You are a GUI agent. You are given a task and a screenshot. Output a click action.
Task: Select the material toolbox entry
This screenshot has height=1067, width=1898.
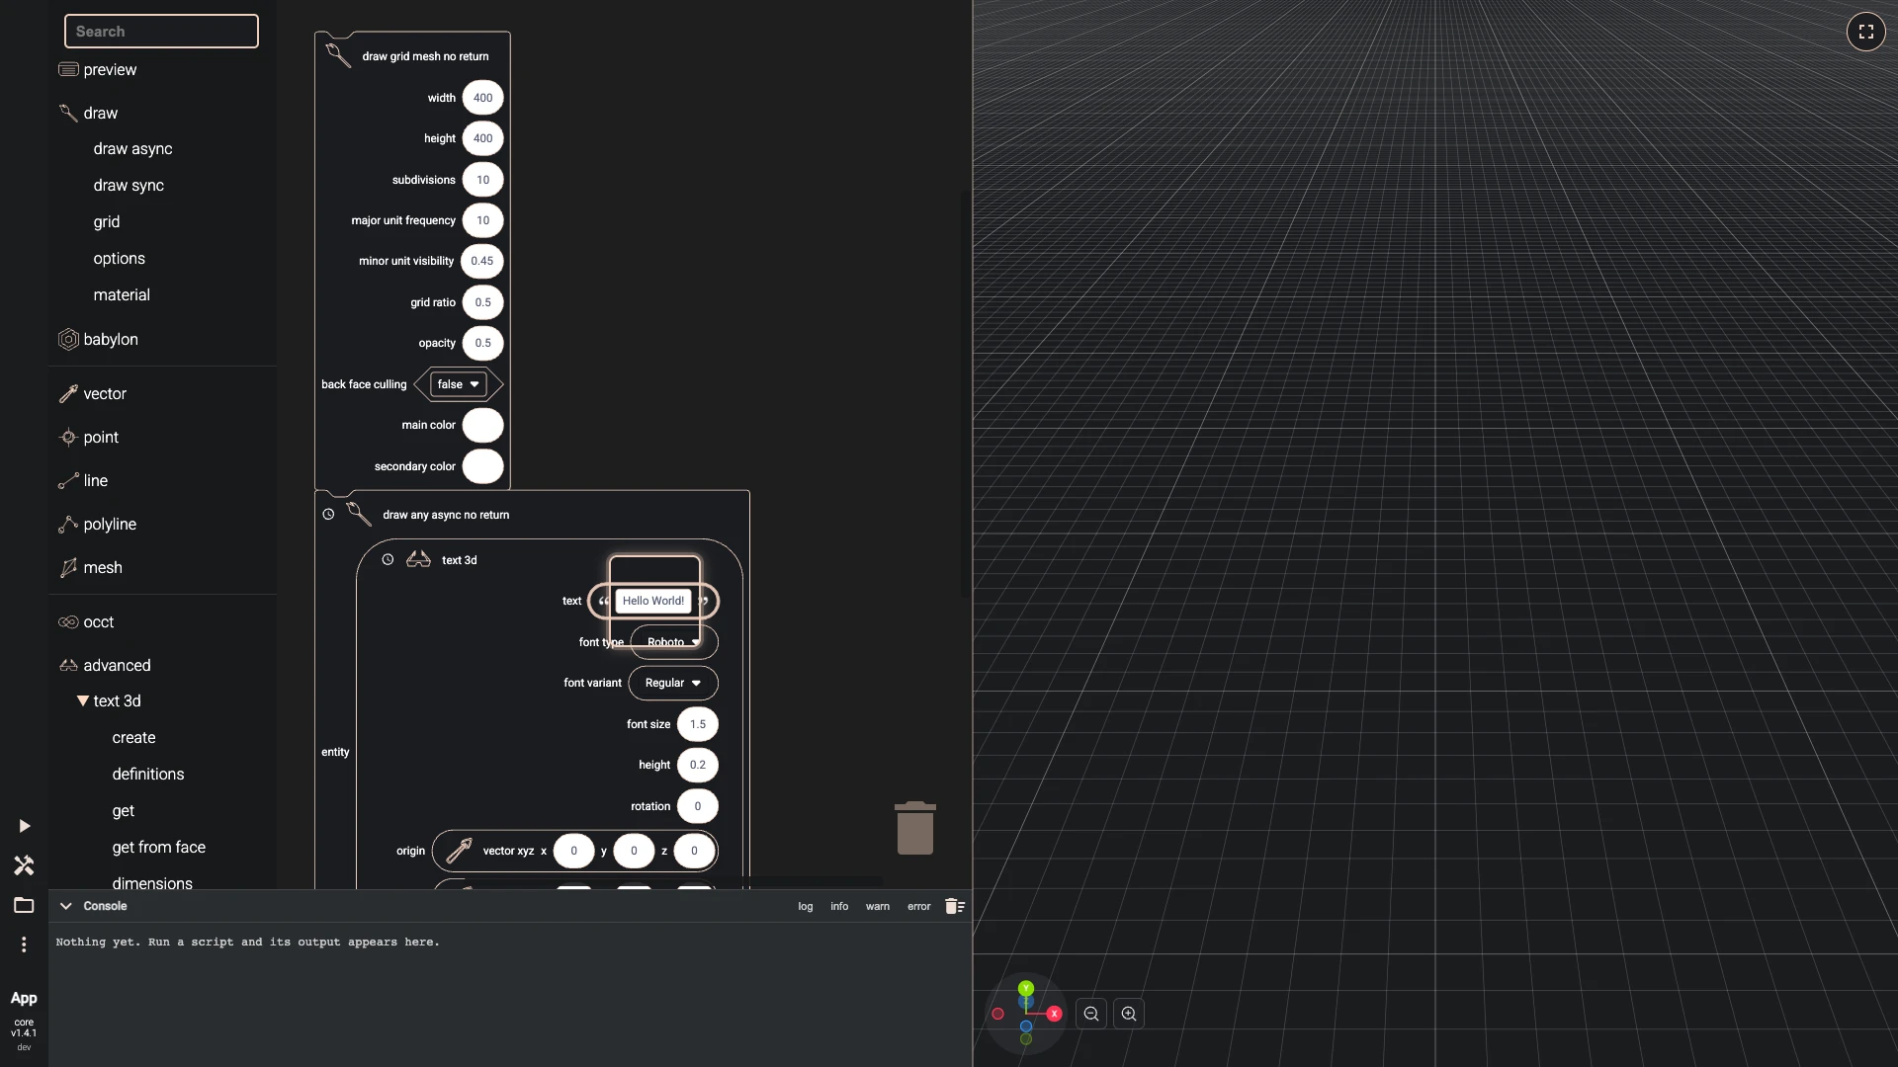122,294
